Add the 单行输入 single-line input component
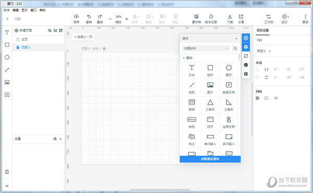313x193 pixels. point(210,139)
